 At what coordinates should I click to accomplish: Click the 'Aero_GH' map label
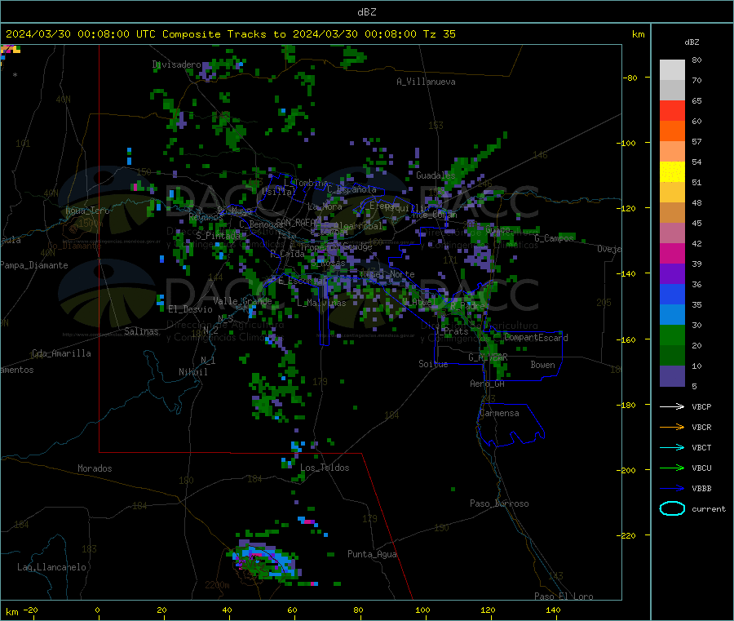487,384
